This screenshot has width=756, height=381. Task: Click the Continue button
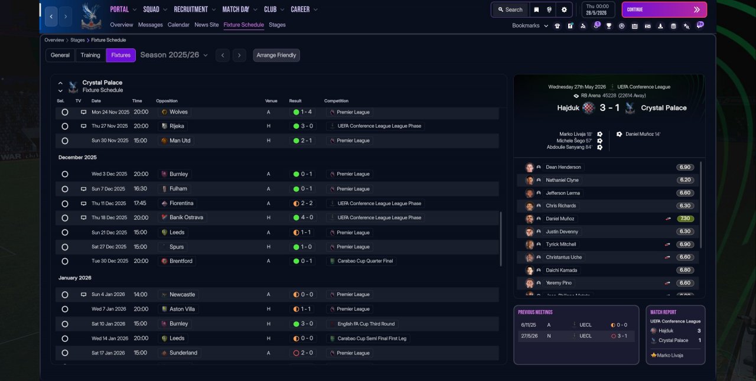(664, 9)
